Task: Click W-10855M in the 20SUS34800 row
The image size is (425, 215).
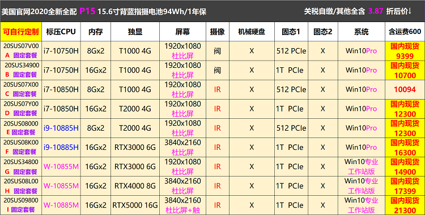Action: pos(61,166)
